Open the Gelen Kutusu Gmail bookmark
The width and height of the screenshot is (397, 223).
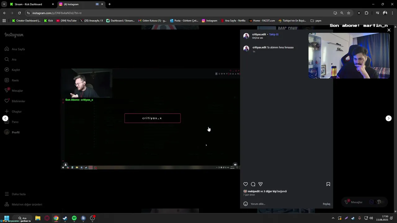coord(152,21)
